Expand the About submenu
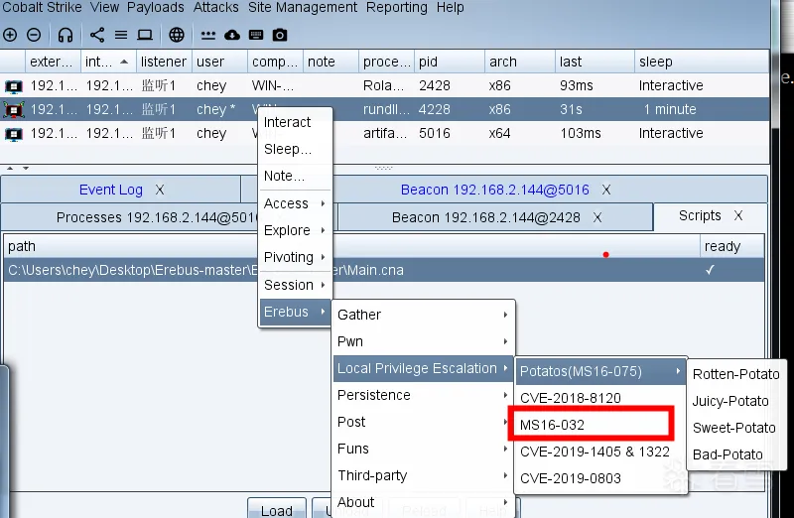This screenshot has width=794, height=518. click(424, 502)
